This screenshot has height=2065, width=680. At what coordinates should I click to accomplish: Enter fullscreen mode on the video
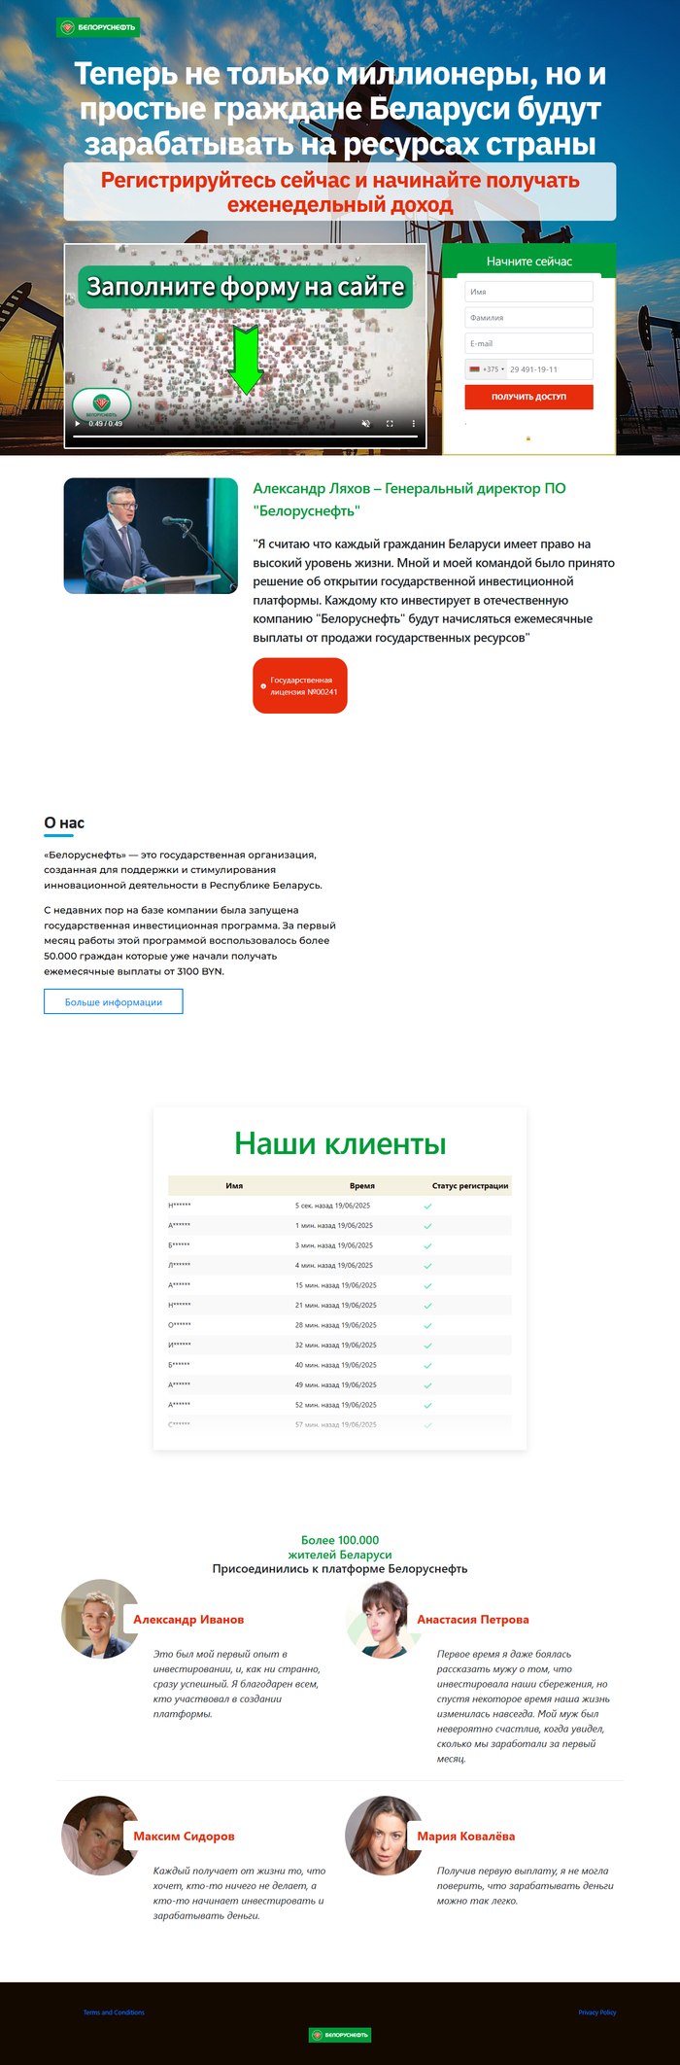tap(390, 424)
